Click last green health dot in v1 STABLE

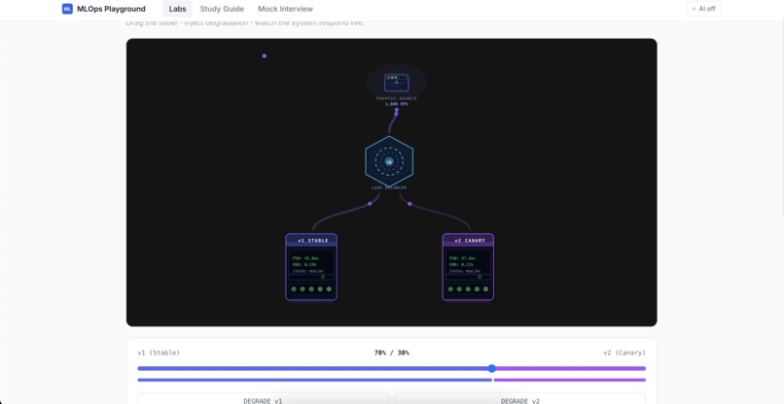[329, 289]
